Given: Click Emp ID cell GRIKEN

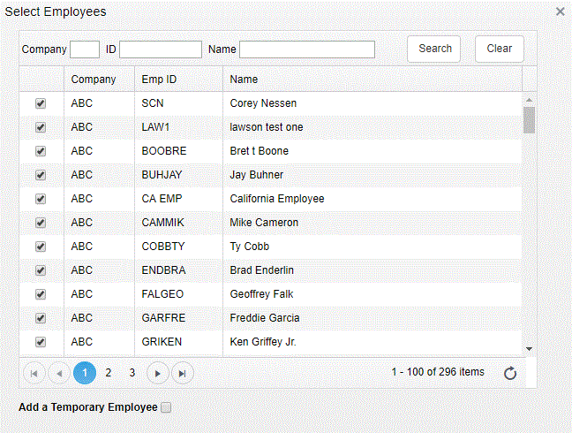Looking at the screenshot, I should pyautogui.click(x=178, y=342).
